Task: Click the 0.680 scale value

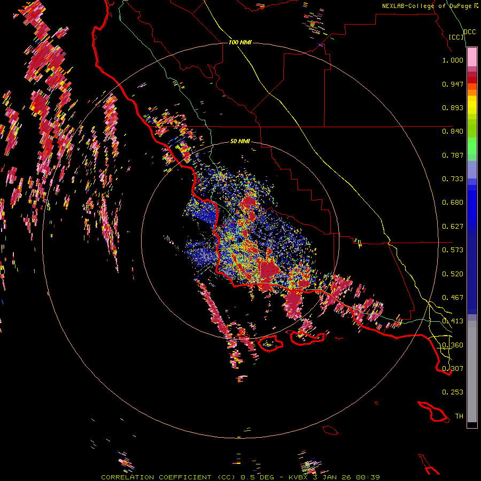Action: [x=453, y=203]
